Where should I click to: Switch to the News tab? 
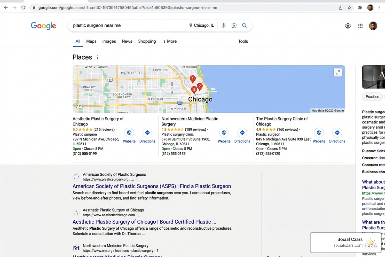127,41
